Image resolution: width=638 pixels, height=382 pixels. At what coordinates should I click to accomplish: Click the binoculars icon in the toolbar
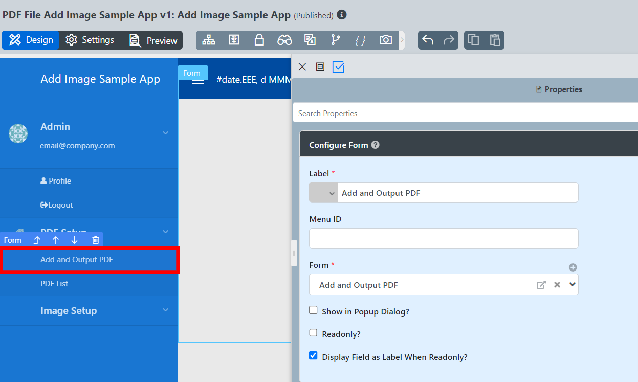(284, 40)
